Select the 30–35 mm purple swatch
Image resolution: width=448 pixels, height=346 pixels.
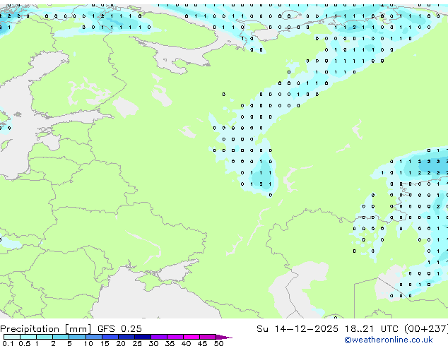click(x=159, y=337)
